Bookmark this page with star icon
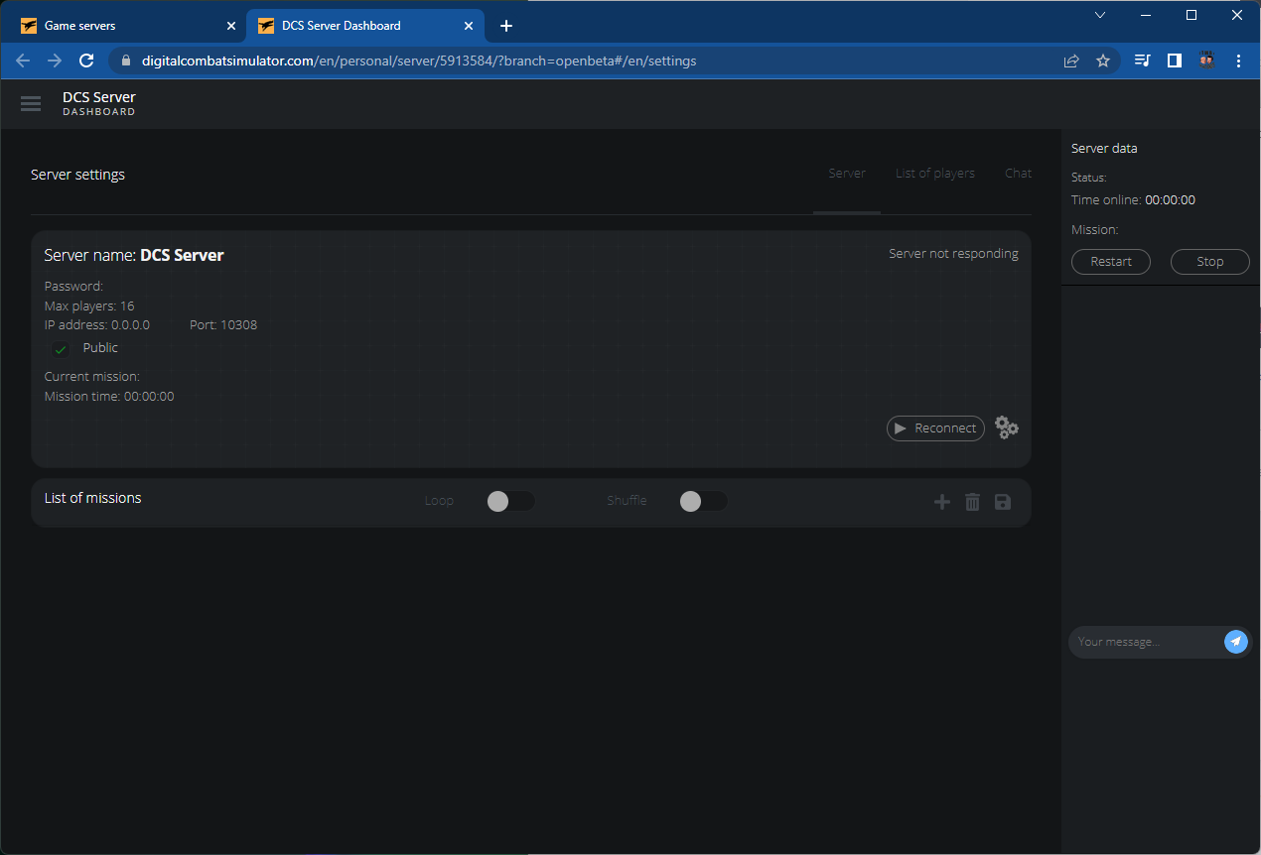This screenshot has height=855, width=1261. coord(1103,61)
